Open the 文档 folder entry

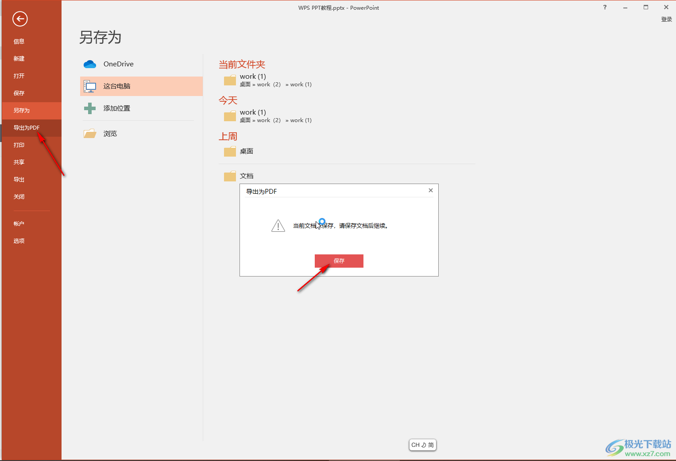[247, 176]
